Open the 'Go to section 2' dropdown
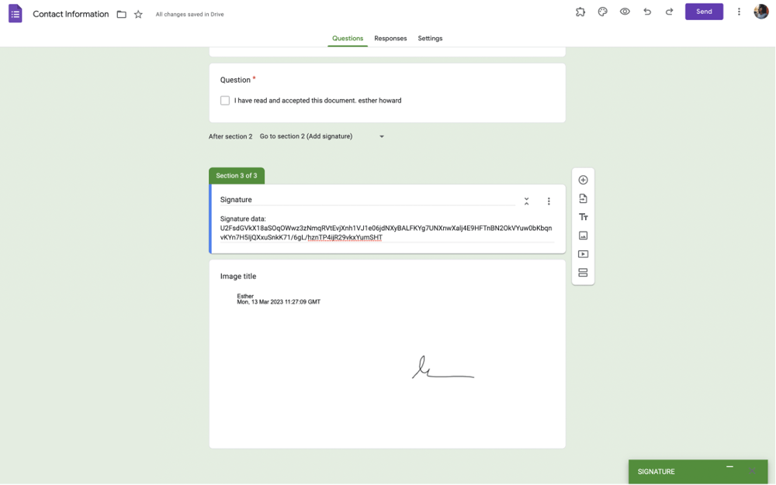 (322, 136)
